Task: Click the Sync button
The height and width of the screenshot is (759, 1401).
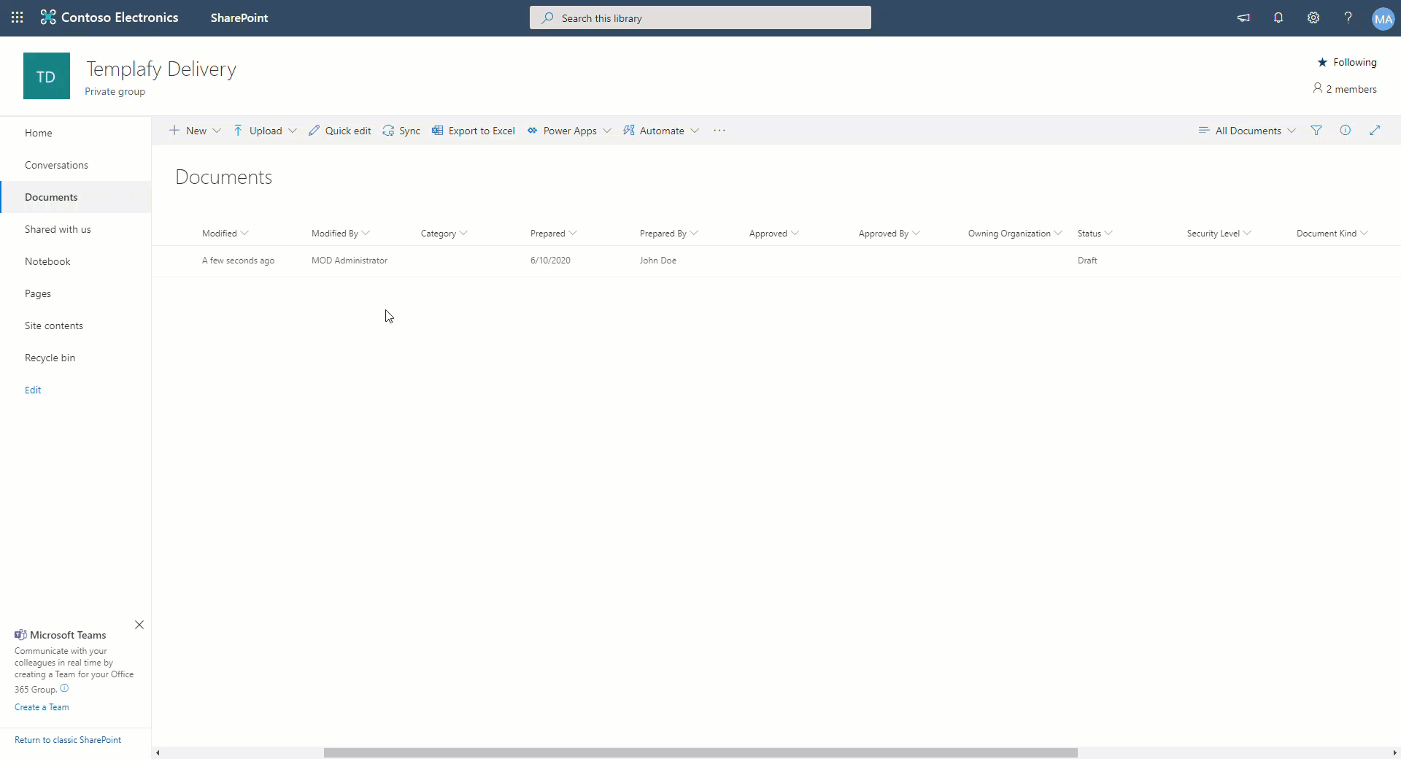Action: click(401, 131)
